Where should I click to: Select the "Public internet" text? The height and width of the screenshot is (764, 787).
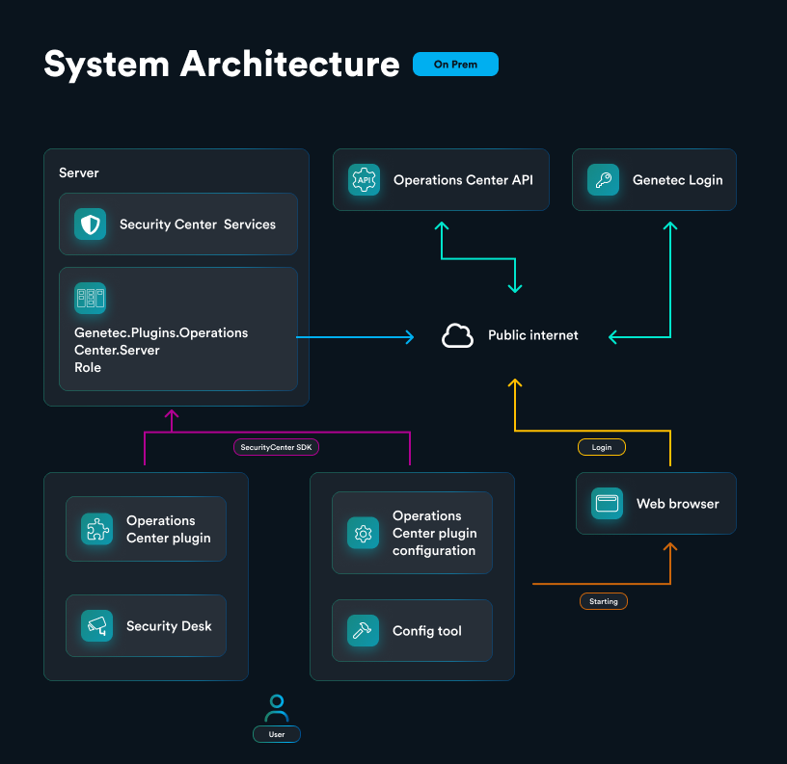(x=533, y=335)
